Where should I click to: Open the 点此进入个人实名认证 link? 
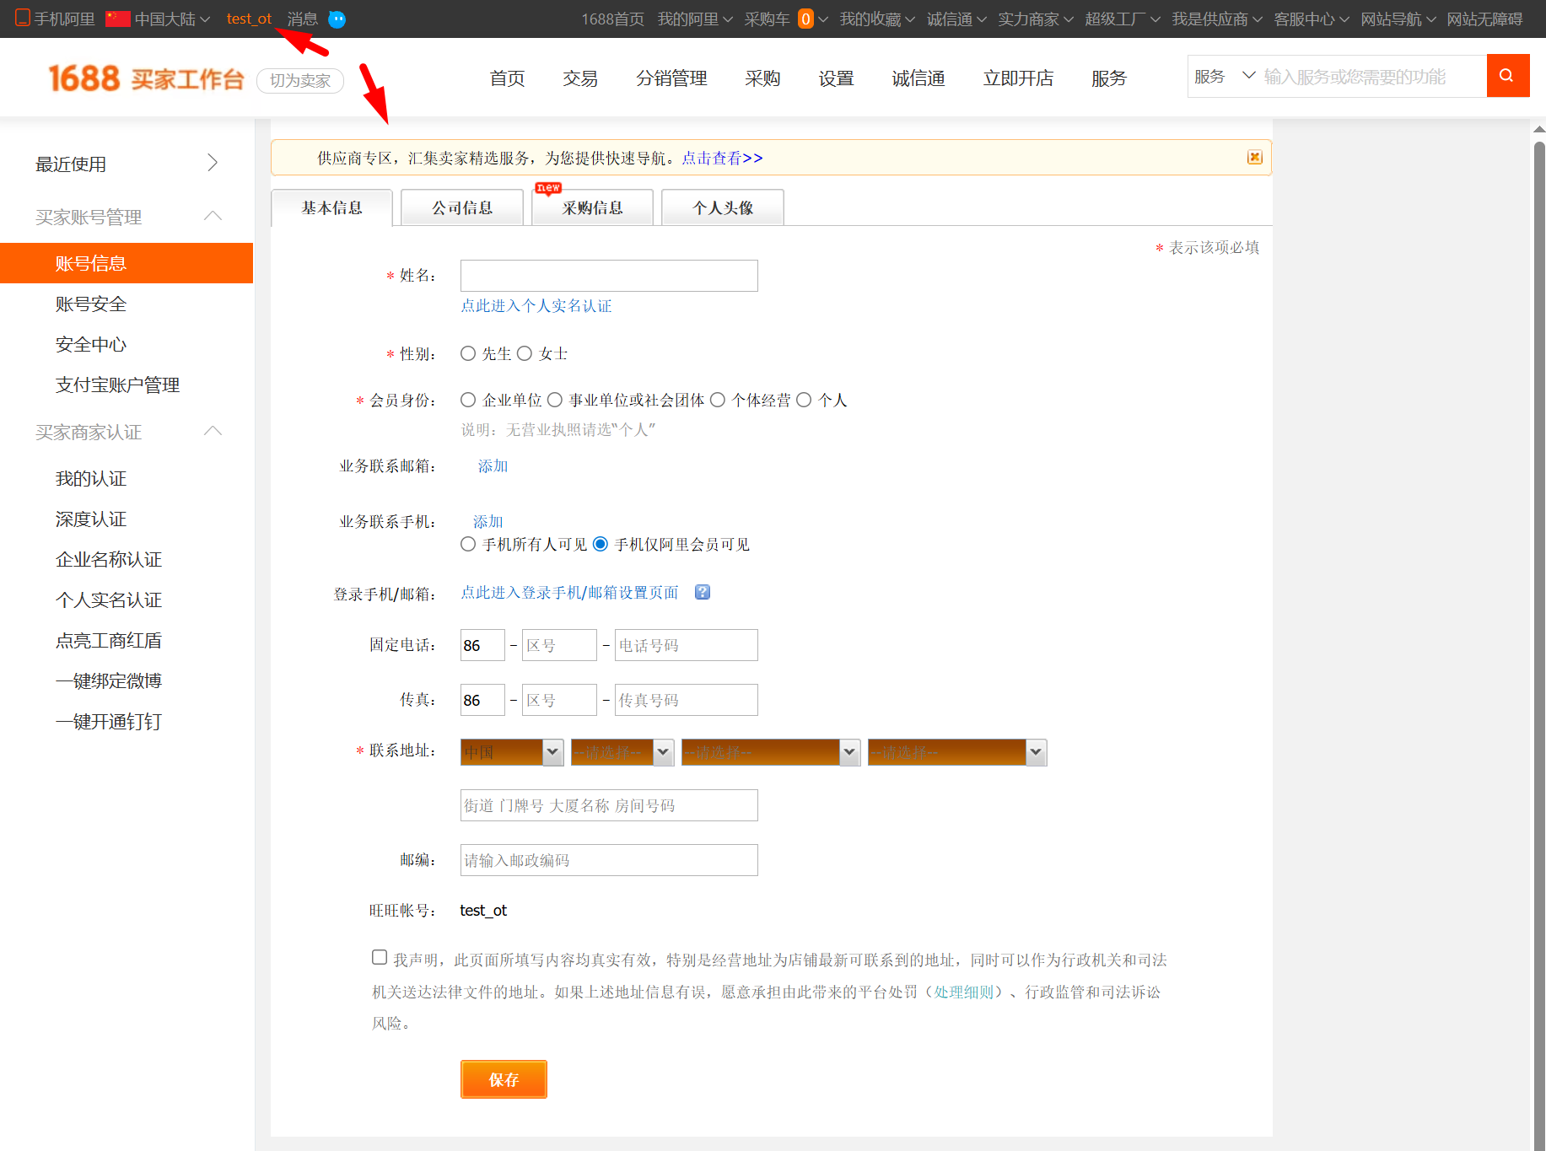(x=536, y=306)
